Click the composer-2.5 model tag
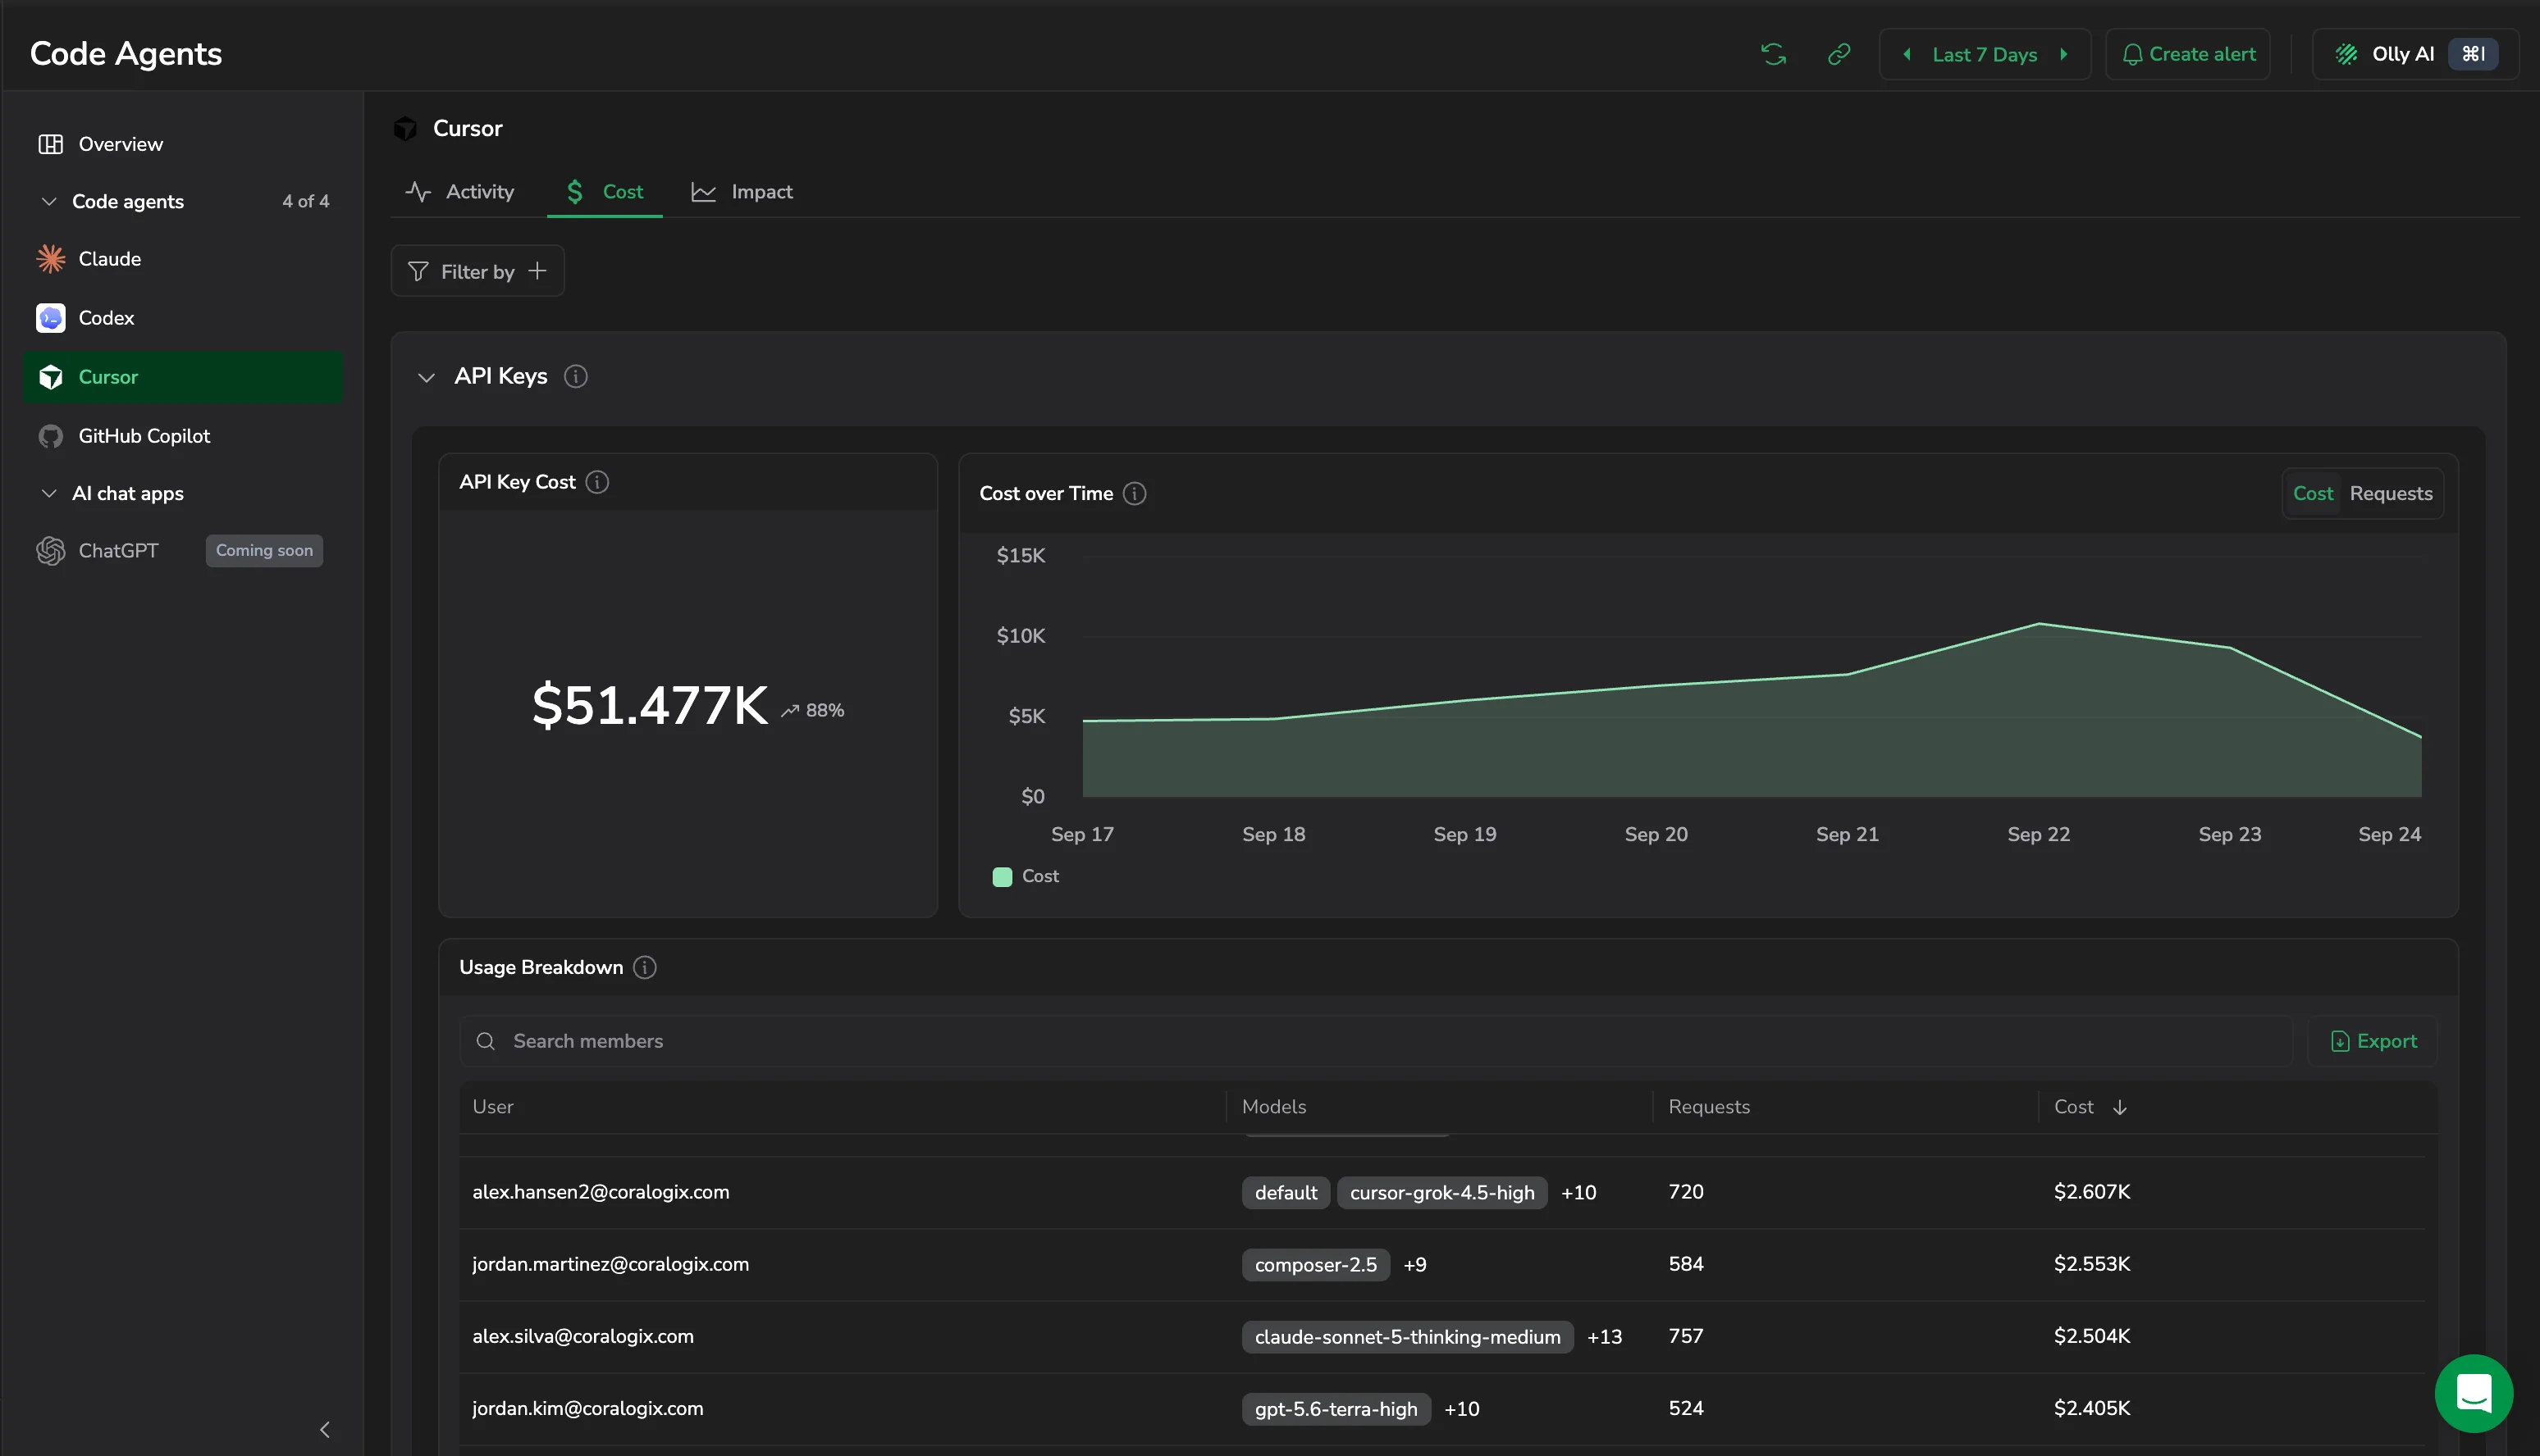 (x=1315, y=1264)
